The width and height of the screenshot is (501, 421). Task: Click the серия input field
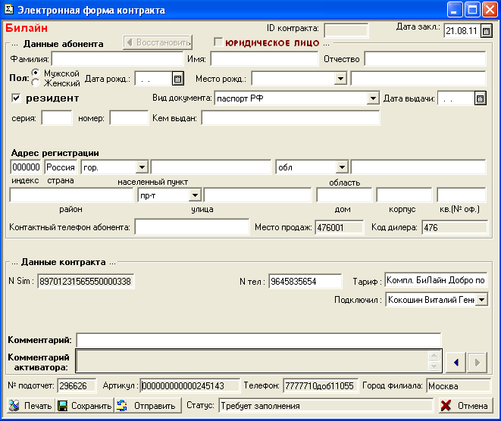pos(57,118)
